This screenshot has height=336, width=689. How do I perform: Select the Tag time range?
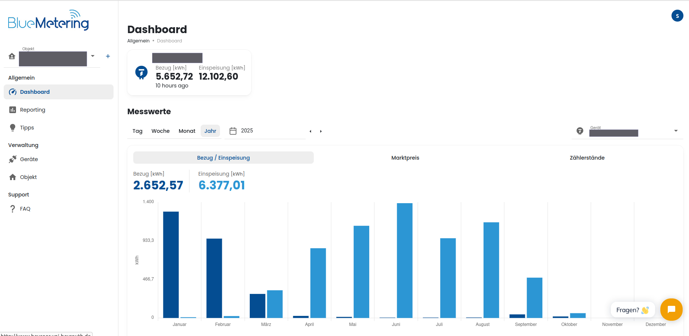[137, 131]
